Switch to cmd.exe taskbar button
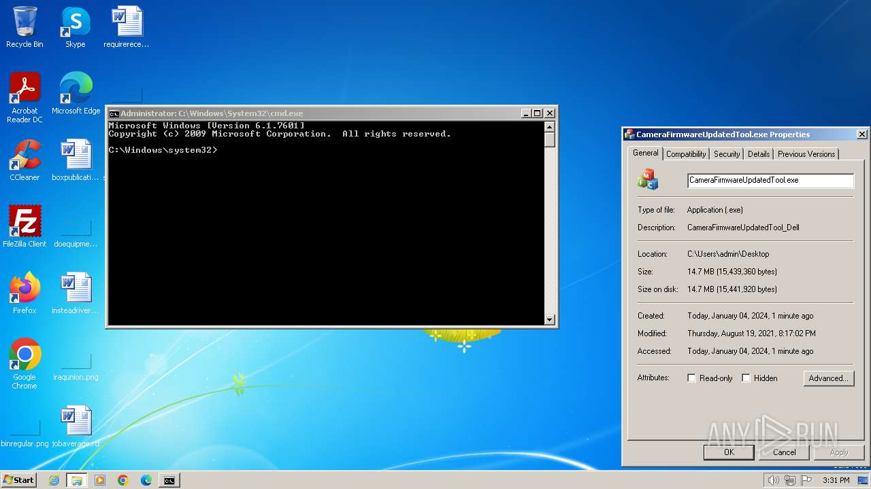The width and height of the screenshot is (871, 489). (169, 480)
